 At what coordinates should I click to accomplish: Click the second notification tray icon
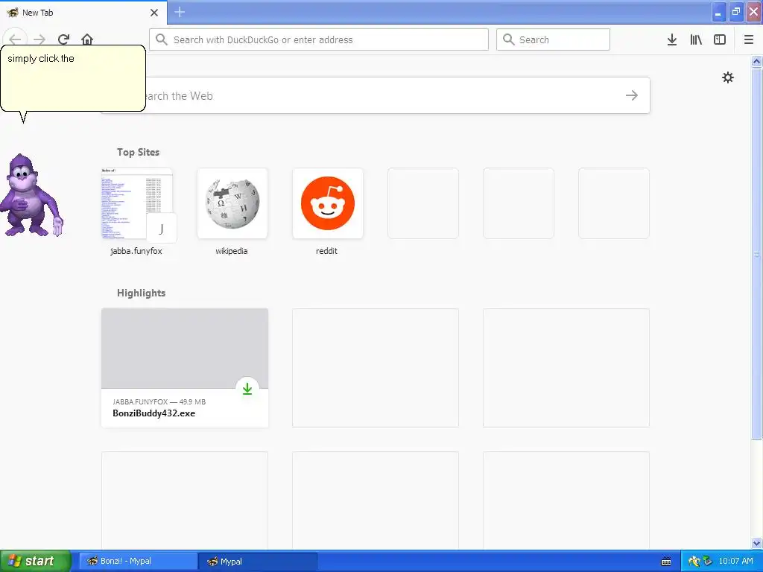click(x=707, y=562)
